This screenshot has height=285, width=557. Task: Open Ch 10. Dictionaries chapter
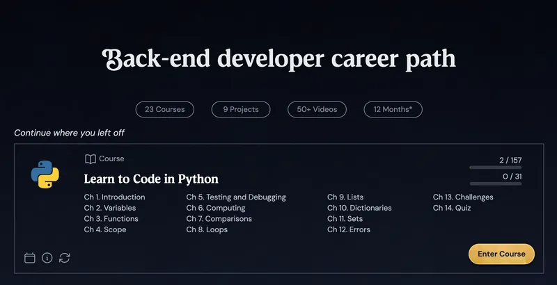tap(359, 208)
